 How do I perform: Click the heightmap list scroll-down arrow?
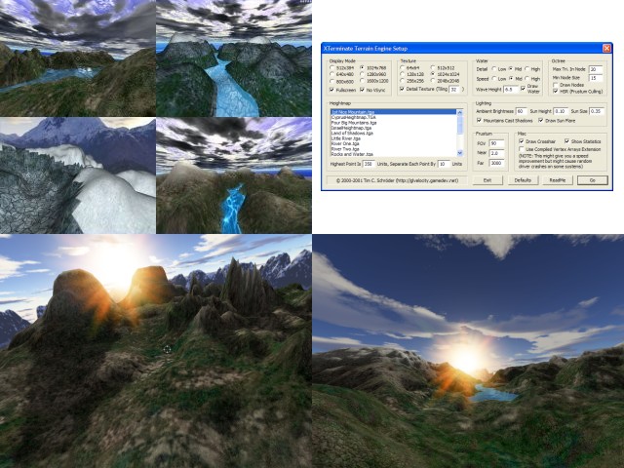[460, 153]
